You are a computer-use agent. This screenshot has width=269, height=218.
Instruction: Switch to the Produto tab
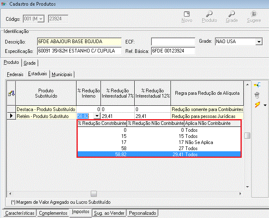(11, 62)
